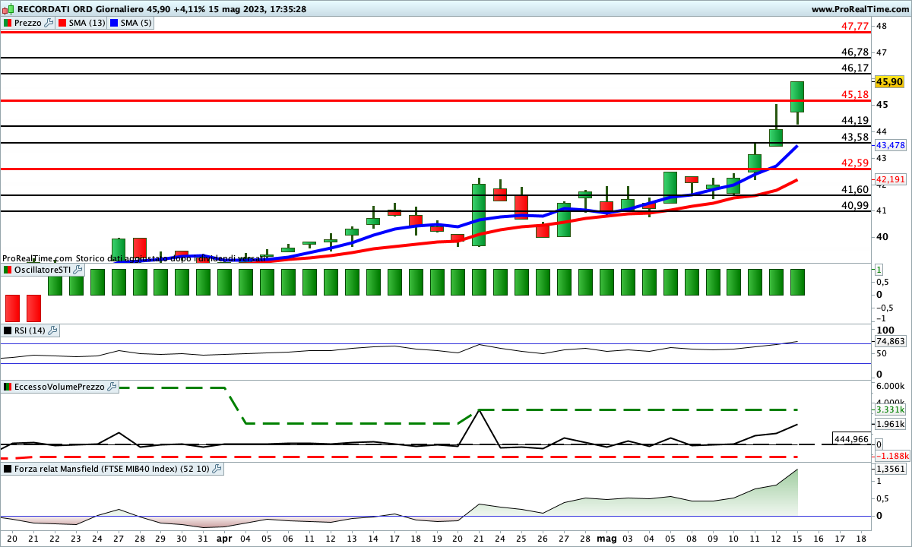The image size is (912, 547).
Task: Click the RSI line peak at 15 May
Action: click(797, 342)
